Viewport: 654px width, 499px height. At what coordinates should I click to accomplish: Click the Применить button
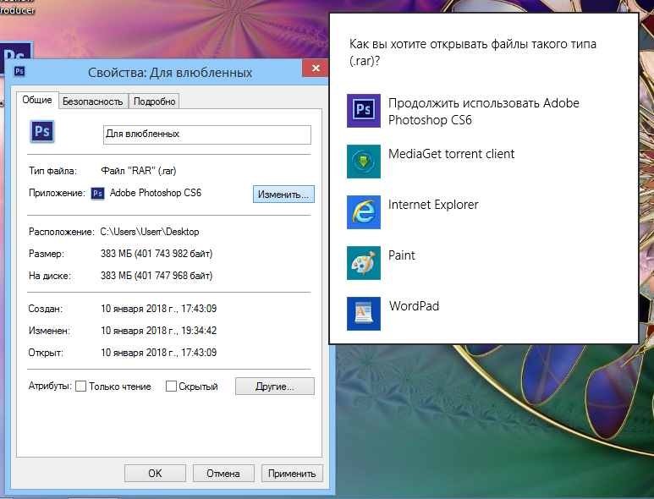click(292, 473)
